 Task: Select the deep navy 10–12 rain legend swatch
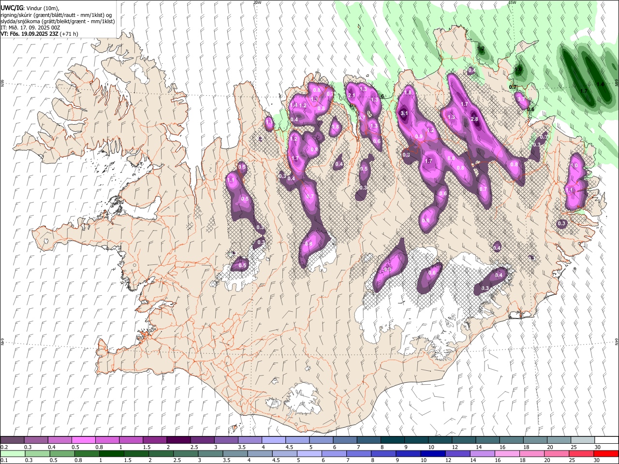(x=433, y=453)
